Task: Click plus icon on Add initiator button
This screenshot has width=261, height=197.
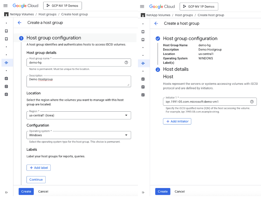Action: pyautogui.click(x=167, y=121)
